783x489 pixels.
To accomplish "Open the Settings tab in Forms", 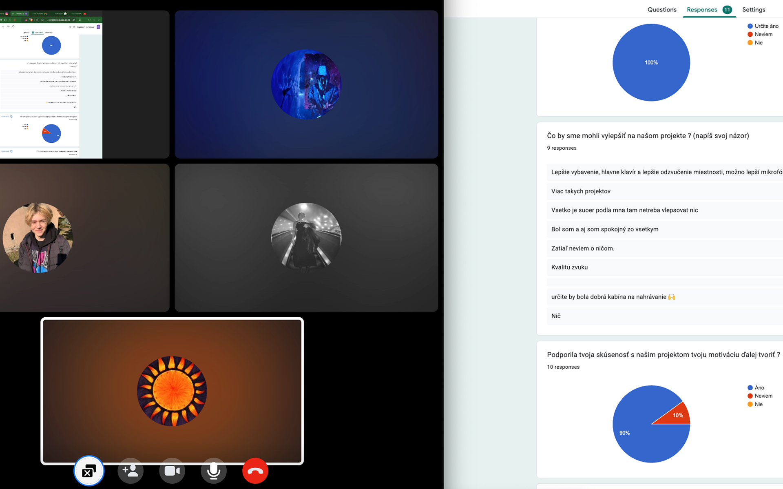I will (x=754, y=9).
